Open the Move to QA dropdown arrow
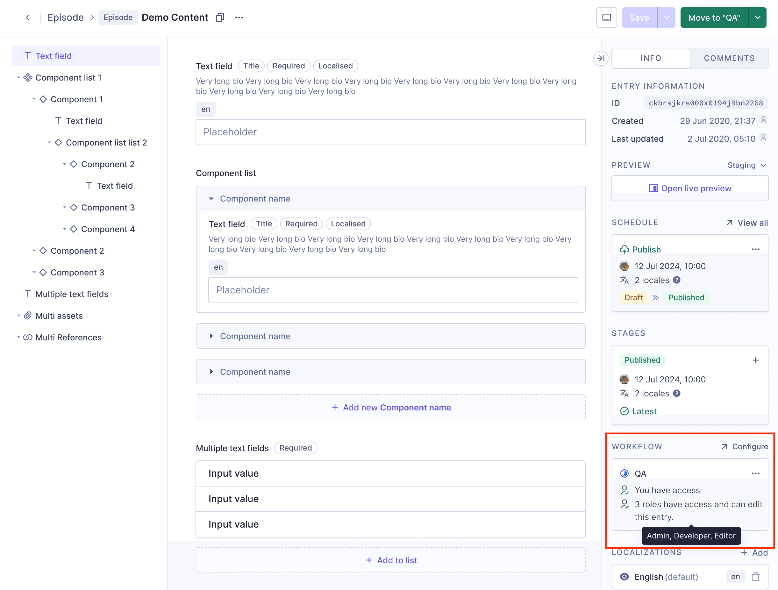The width and height of the screenshot is (778, 590). [x=758, y=18]
